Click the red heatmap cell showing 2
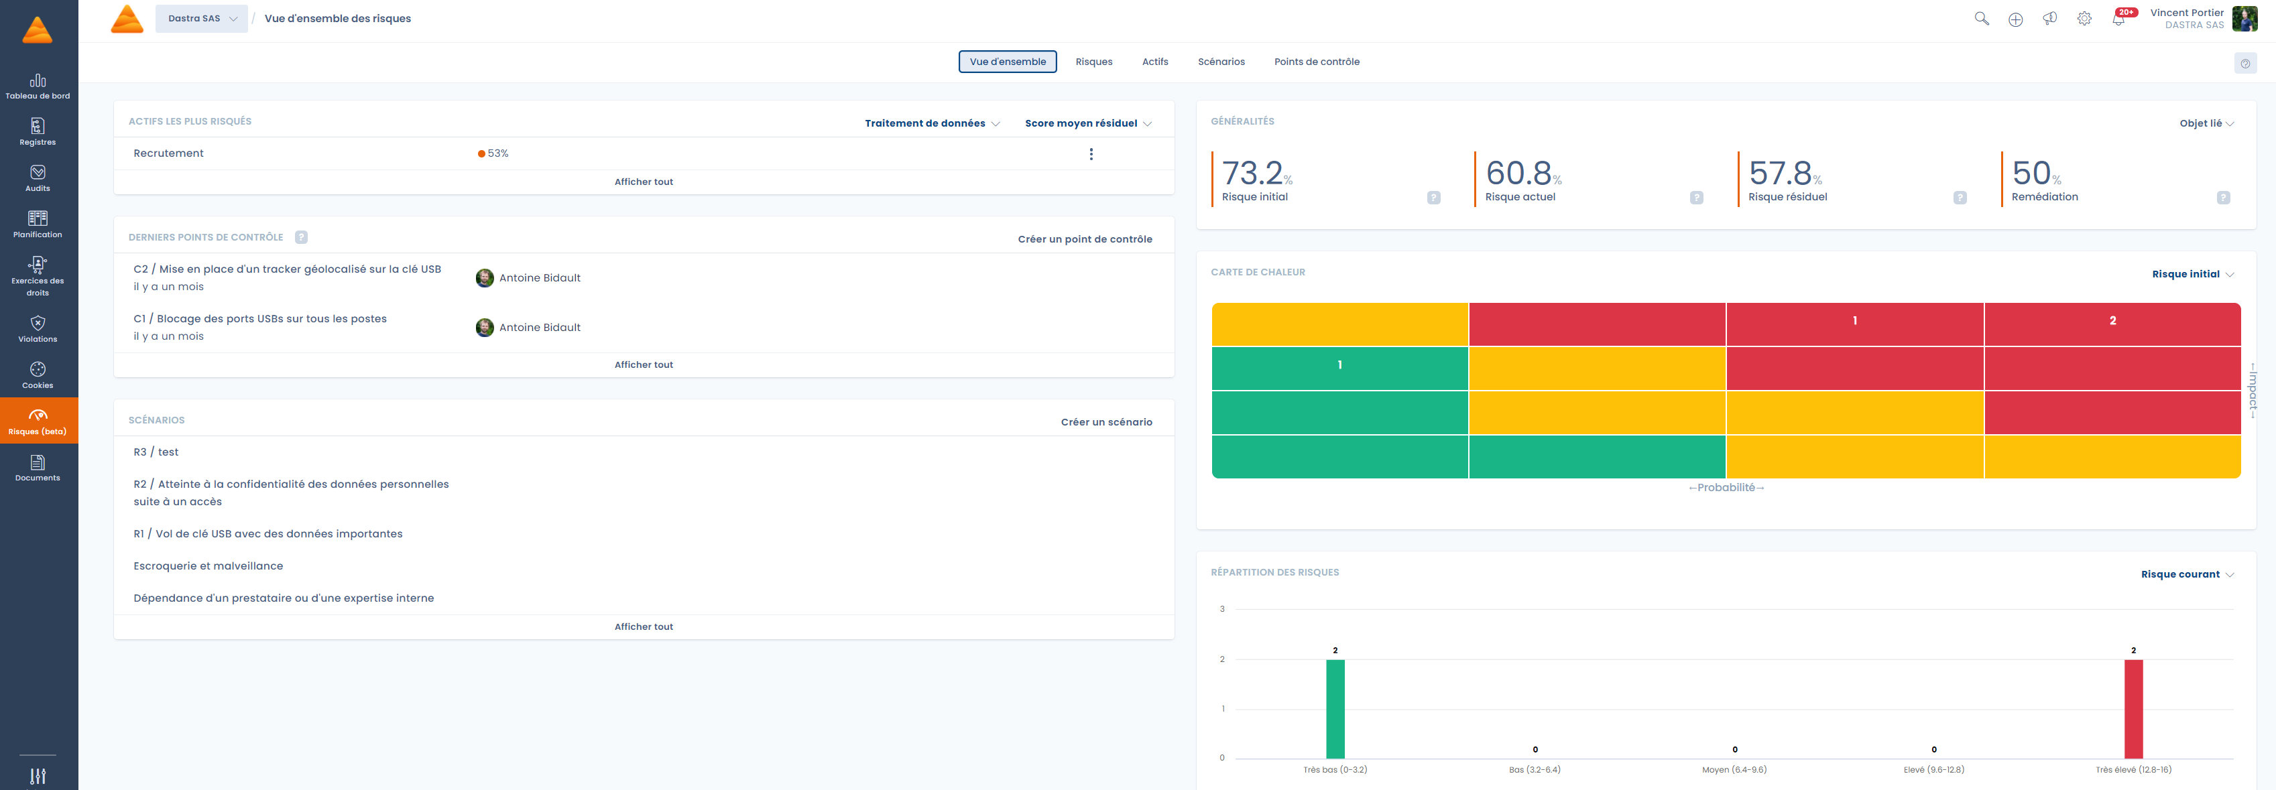Image resolution: width=2276 pixels, height=790 pixels. (x=2112, y=322)
